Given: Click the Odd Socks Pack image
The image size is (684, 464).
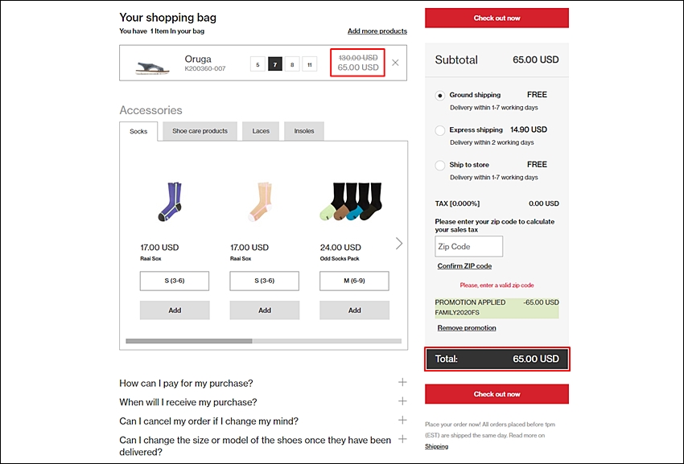Looking at the screenshot, I should point(352,202).
